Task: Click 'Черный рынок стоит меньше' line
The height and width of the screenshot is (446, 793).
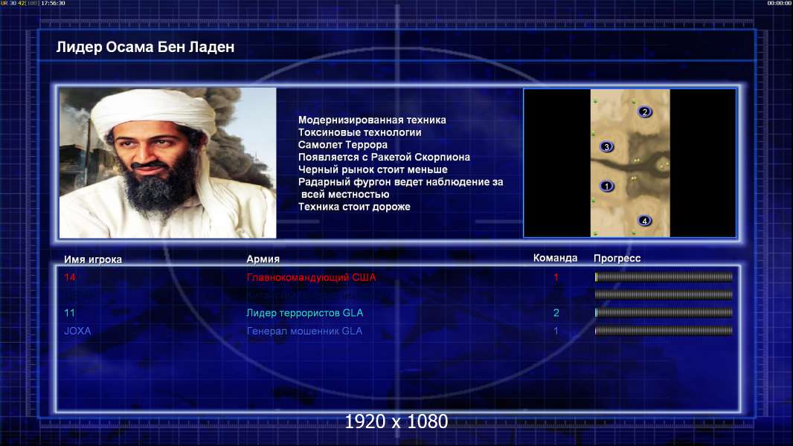Action: 373,169
